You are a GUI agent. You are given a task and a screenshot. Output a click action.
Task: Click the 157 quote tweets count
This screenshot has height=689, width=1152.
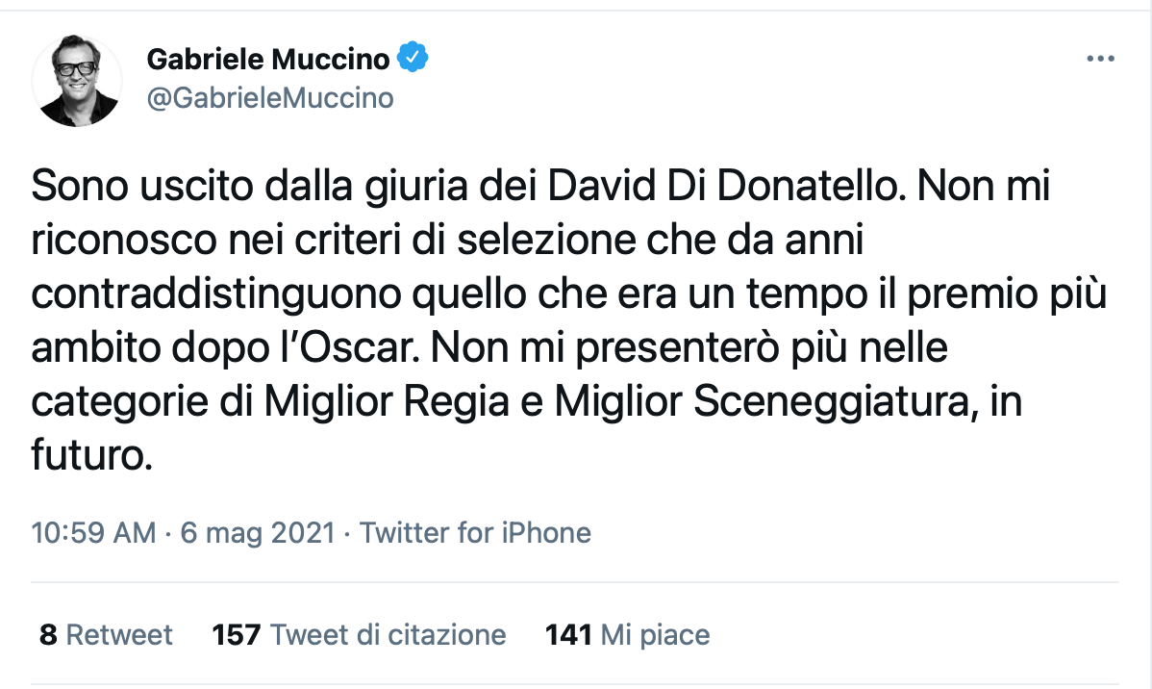click(x=236, y=635)
